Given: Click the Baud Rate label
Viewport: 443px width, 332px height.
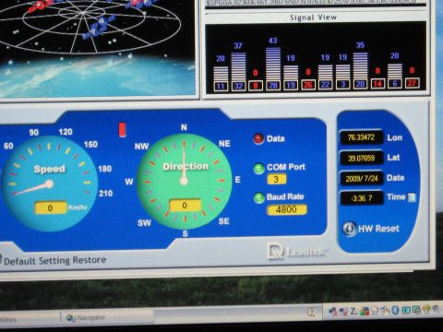Looking at the screenshot, I should (x=285, y=196).
